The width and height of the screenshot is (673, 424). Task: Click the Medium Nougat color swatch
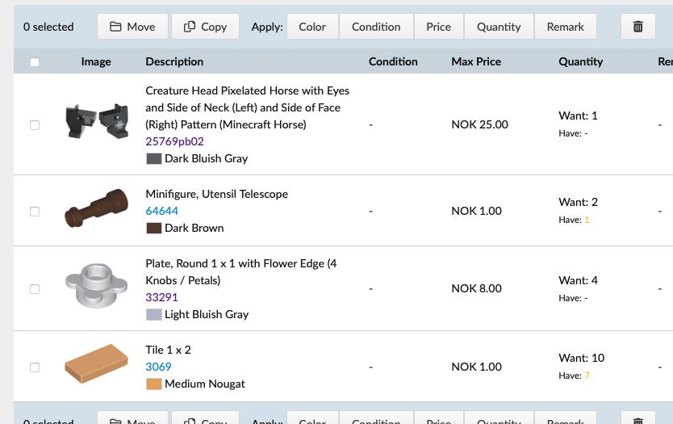point(153,384)
